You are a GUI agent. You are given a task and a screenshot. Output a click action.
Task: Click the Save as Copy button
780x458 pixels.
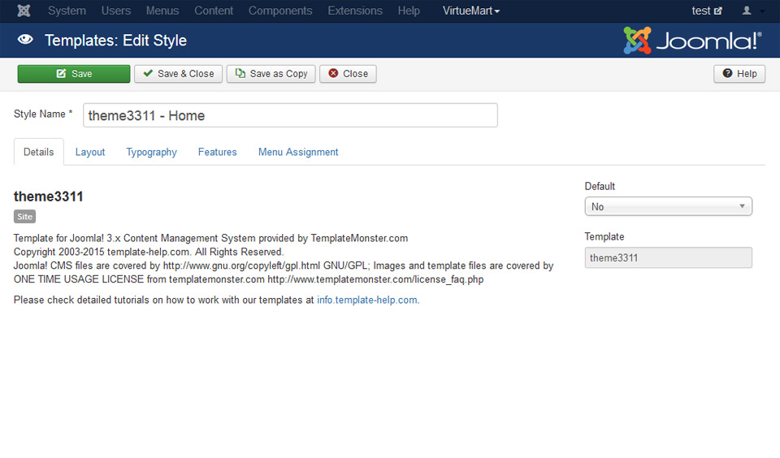pyautogui.click(x=271, y=74)
